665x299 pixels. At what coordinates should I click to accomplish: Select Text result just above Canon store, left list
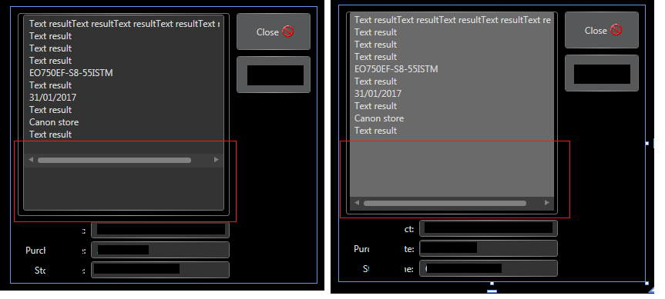pos(50,110)
